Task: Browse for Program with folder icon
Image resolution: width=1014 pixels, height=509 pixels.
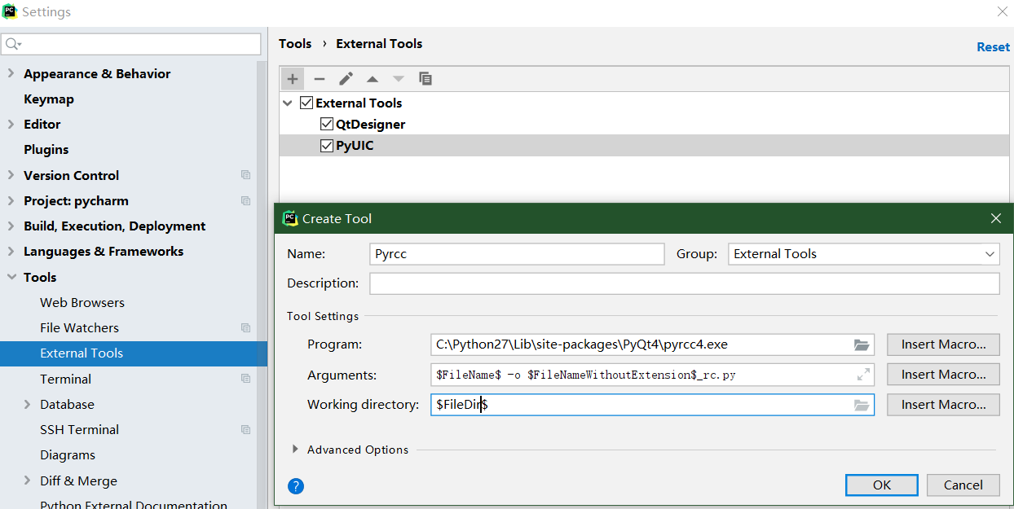Action: coord(862,344)
